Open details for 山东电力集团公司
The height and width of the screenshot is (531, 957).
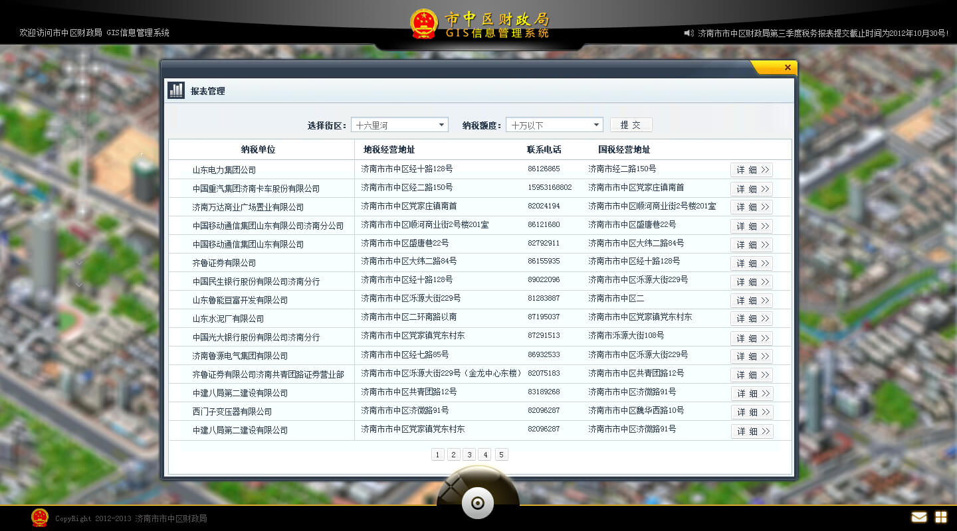[x=752, y=170]
